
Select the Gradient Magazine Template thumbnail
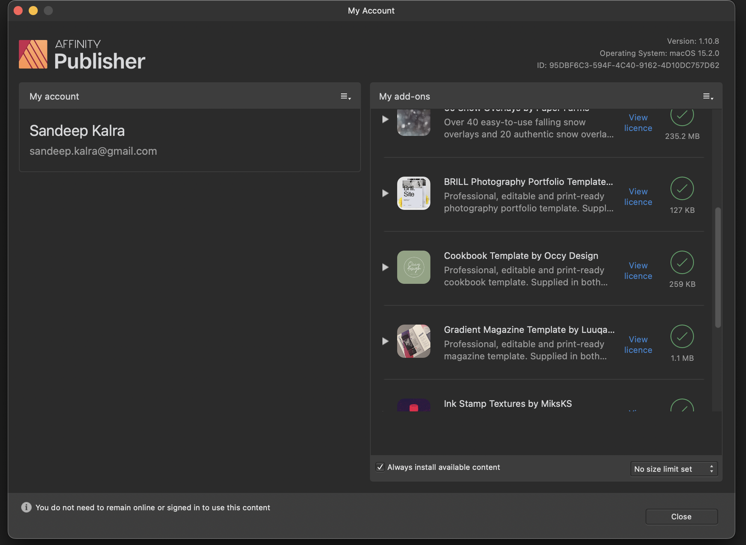point(413,341)
